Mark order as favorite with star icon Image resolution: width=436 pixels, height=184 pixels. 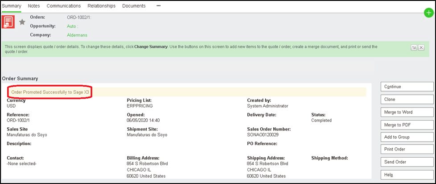tap(22, 22)
